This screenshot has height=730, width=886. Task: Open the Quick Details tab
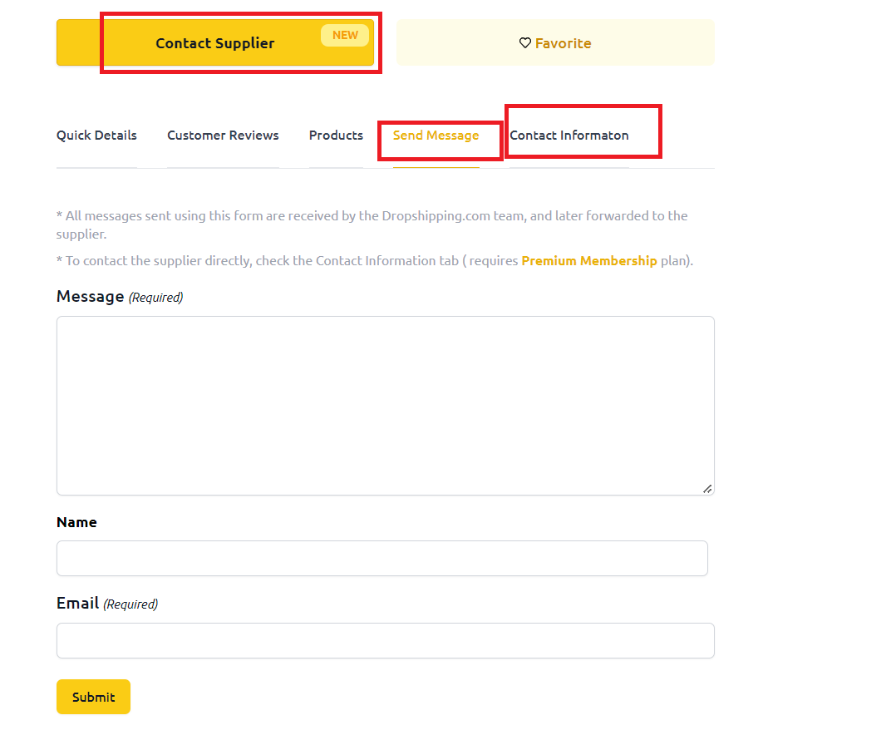click(96, 136)
